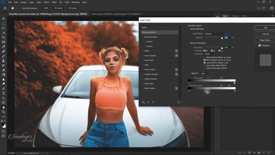Click OK in Layer Style dialog
Viewport: 275px width, 155px height.
pyautogui.click(x=265, y=28)
